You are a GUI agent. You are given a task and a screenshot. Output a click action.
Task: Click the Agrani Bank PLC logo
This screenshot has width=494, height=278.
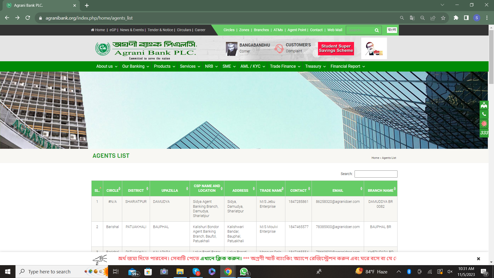coord(146,50)
